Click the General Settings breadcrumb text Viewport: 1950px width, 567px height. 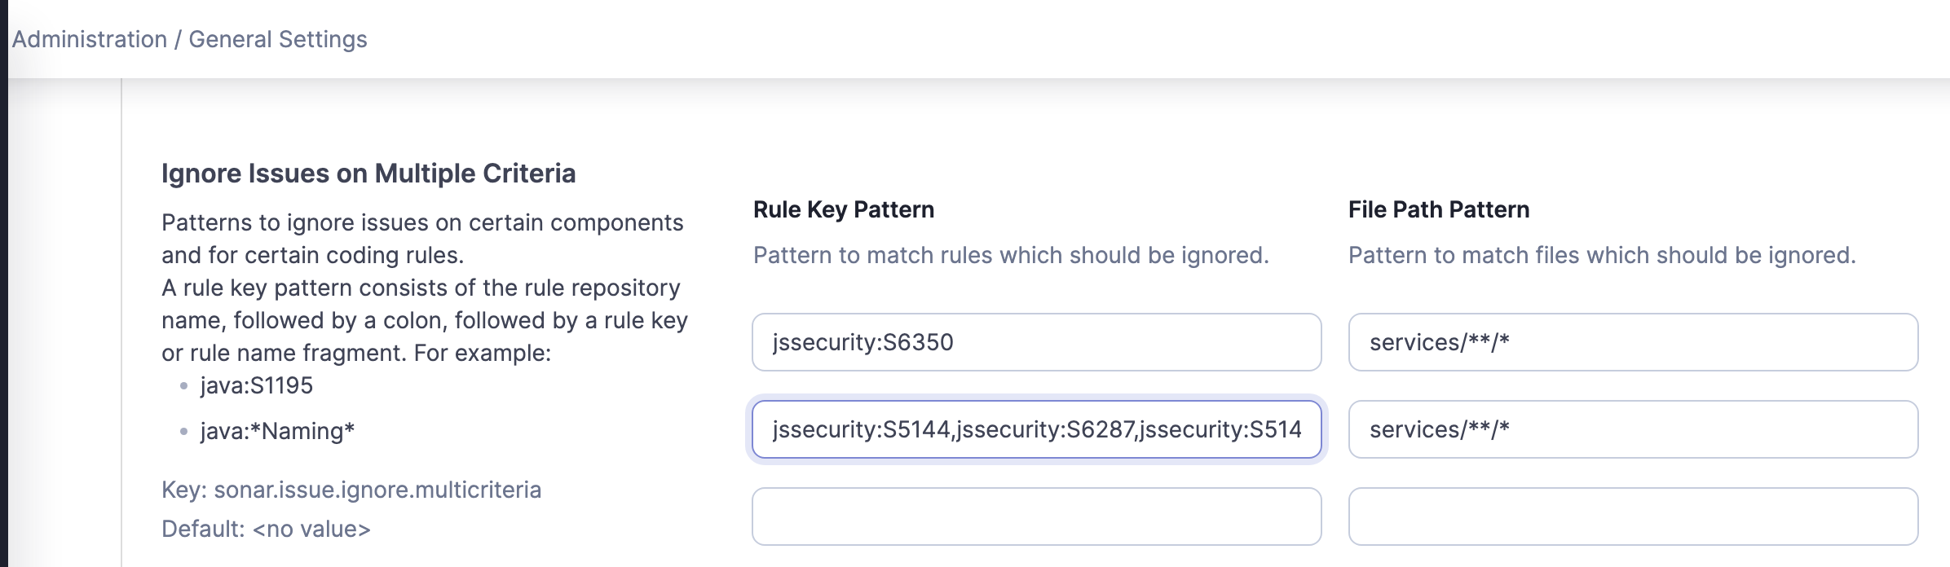pyautogui.click(x=278, y=39)
